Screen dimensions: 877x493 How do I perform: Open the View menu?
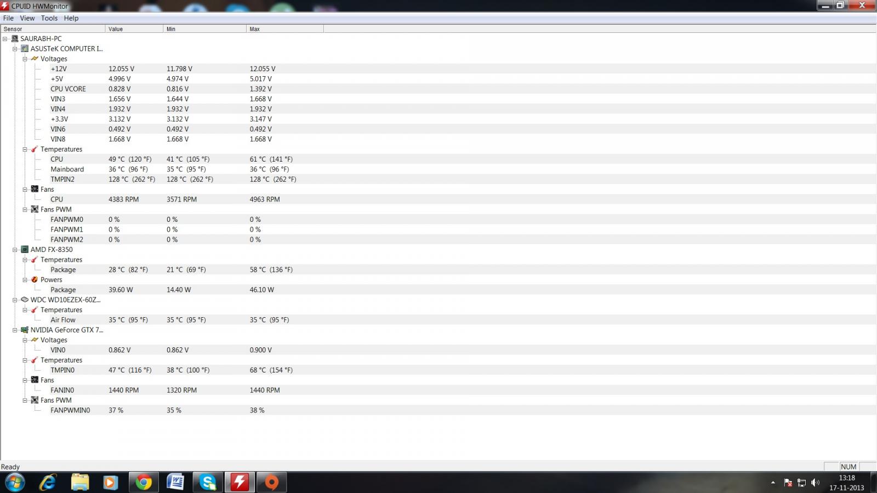(27, 18)
